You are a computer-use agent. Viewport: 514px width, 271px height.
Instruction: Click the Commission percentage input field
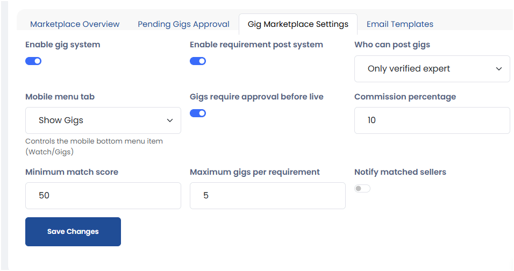click(x=432, y=120)
